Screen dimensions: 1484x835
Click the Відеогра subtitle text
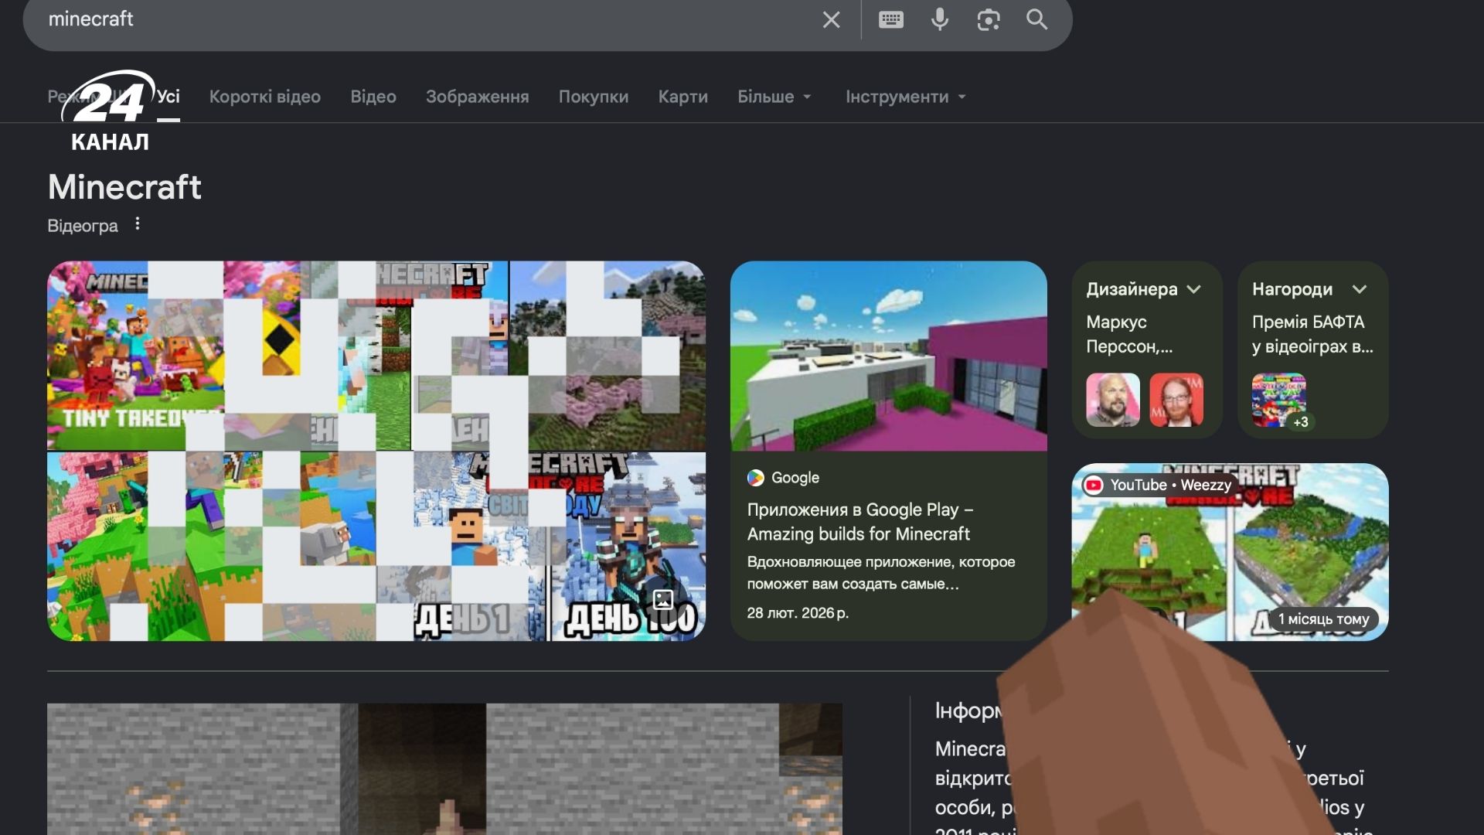[x=83, y=226]
